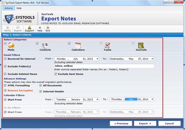The height and width of the screenshot is (130, 185).
Task: Open the Support toolbar icon
Action: pyautogui.click(x=29, y=28)
